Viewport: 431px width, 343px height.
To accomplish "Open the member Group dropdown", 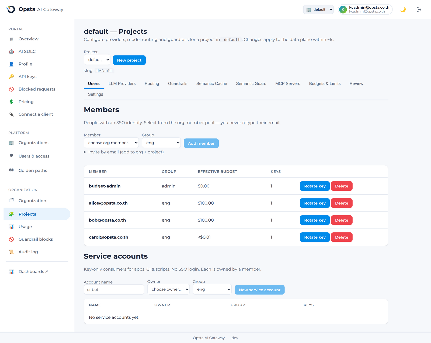I will click(x=161, y=143).
